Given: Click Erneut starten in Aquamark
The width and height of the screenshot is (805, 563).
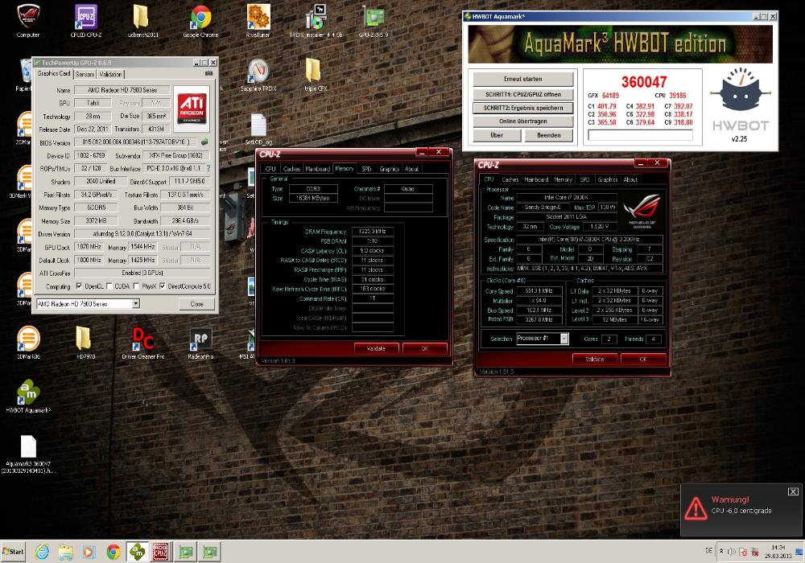Looking at the screenshot, I should (522, 79).
